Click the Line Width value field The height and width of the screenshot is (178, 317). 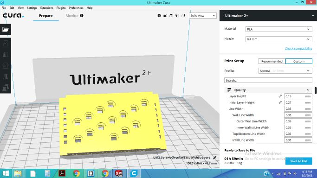(x=298, y=109)
